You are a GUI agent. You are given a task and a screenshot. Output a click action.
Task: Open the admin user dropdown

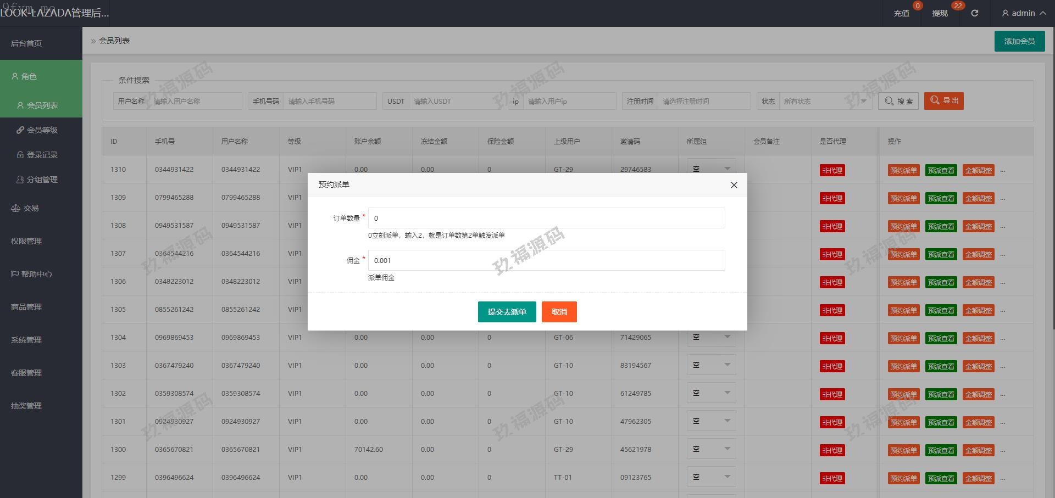(1023, 13)
